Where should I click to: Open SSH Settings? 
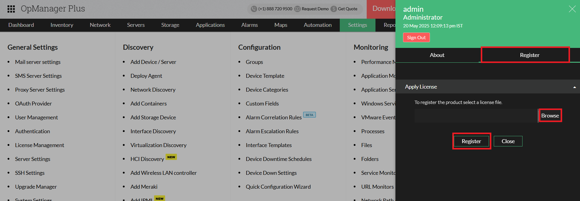30,173
